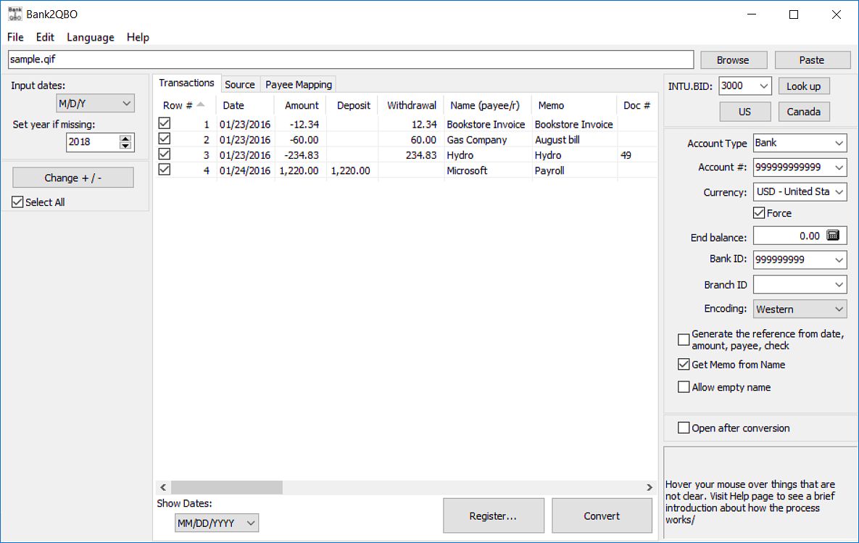Click the horizontal scrollbar left arrow
Viewport: 859px width, 543px height.
163,487
